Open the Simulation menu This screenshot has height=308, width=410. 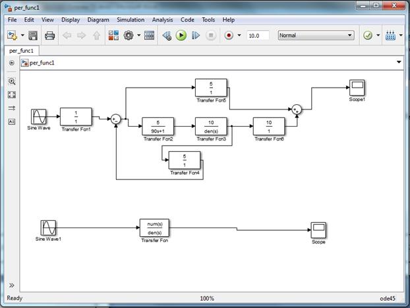click(131, 20)
